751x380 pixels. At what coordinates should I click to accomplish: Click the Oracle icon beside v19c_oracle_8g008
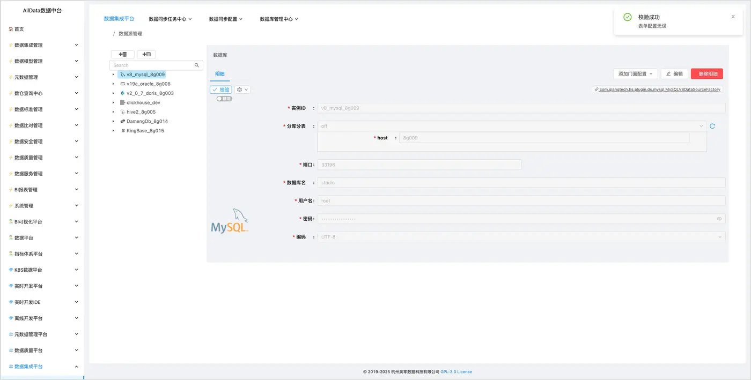pos(122,84)
